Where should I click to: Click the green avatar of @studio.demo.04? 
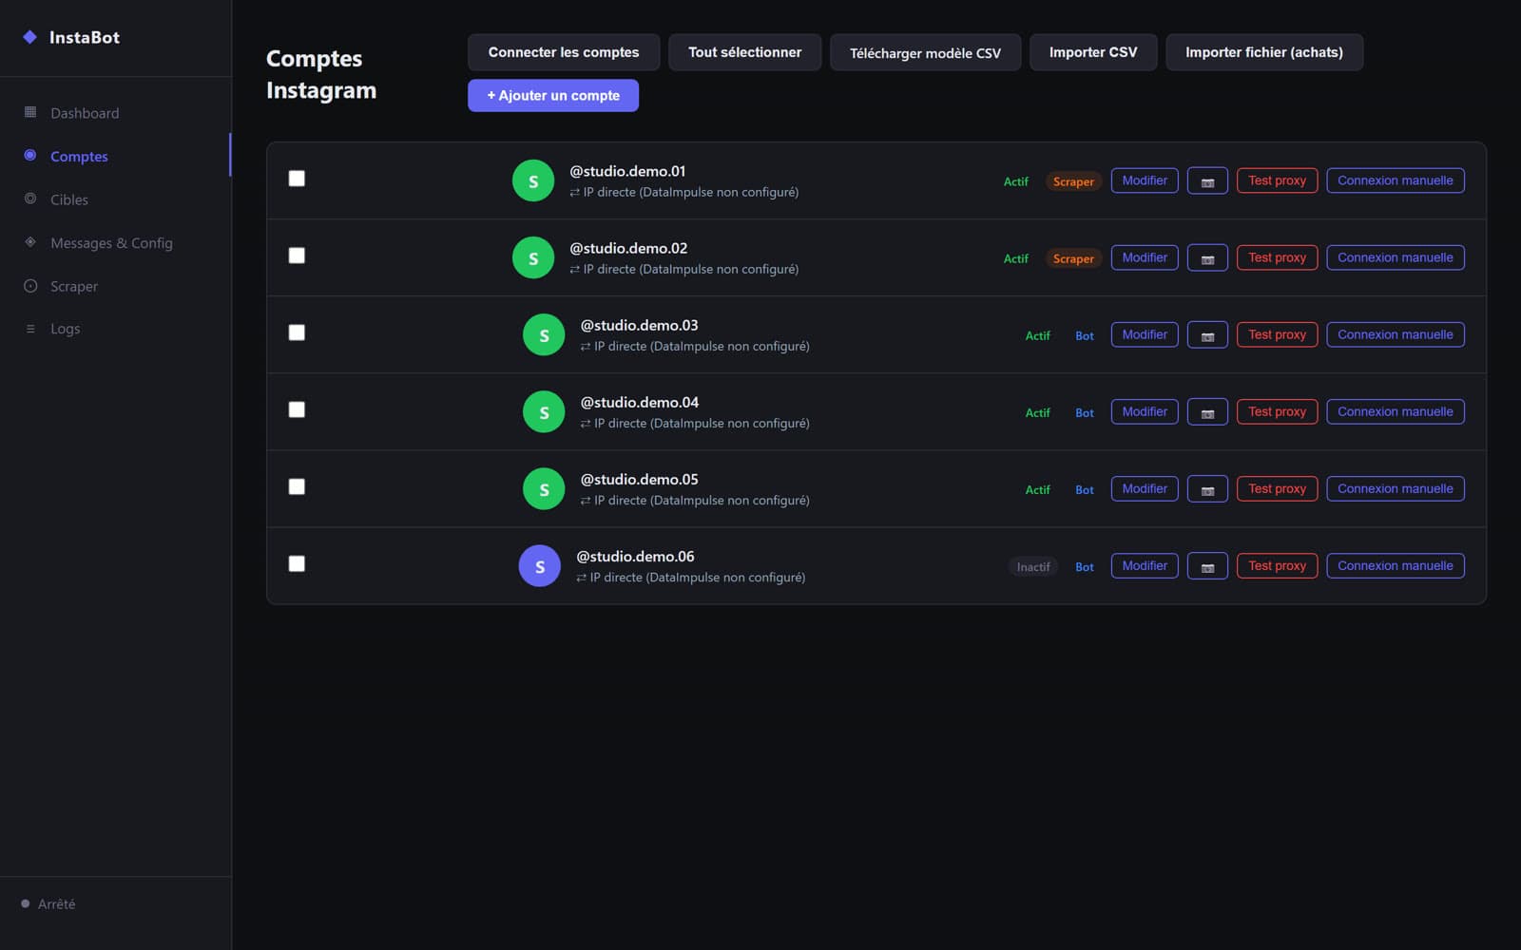pos(544,411)
